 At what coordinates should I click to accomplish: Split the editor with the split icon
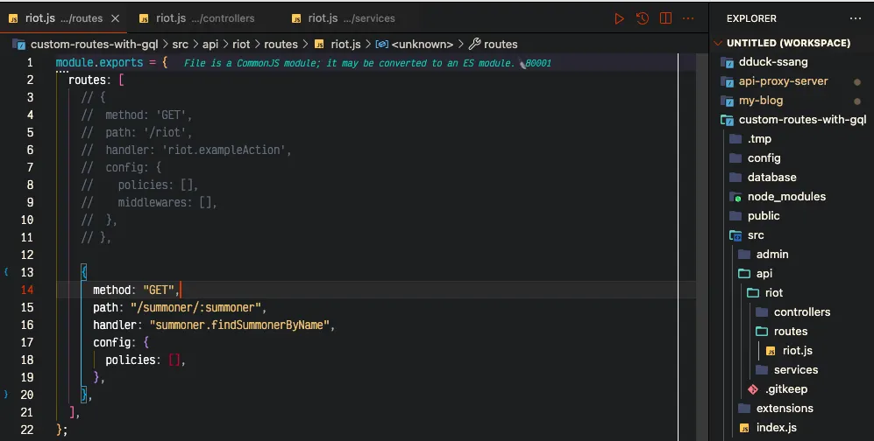pyautogui.click(x=666, y=18)
